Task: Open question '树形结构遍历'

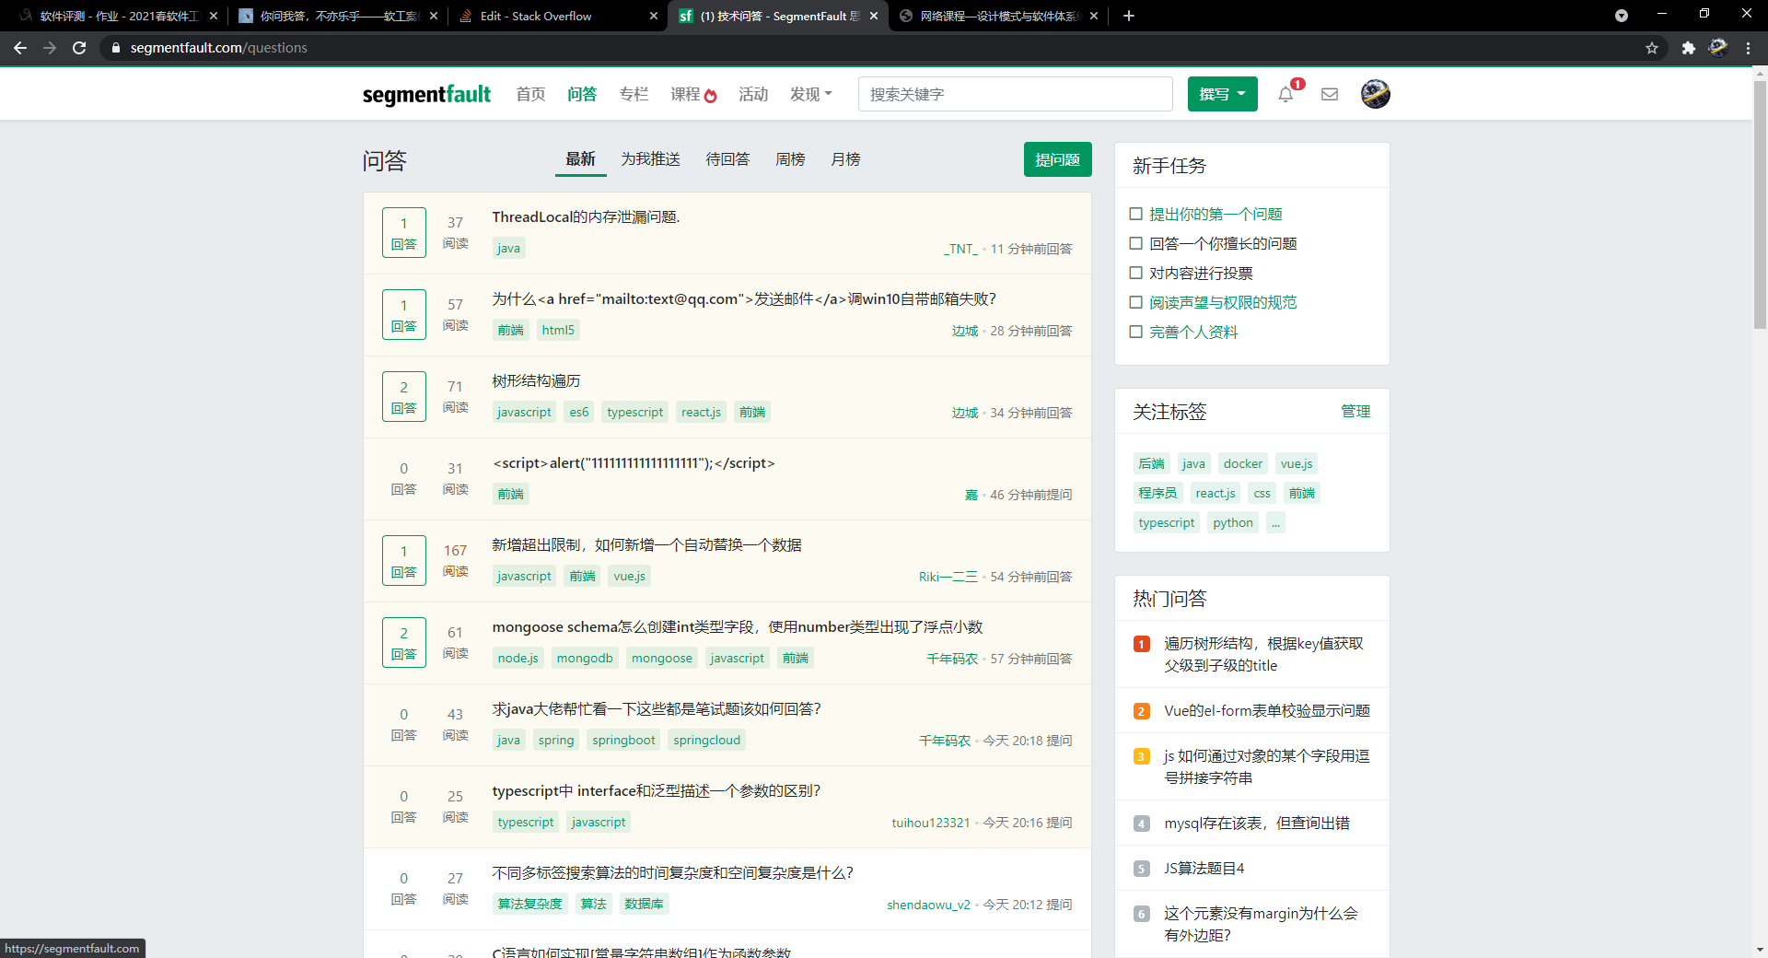Action: coord(536,380)
